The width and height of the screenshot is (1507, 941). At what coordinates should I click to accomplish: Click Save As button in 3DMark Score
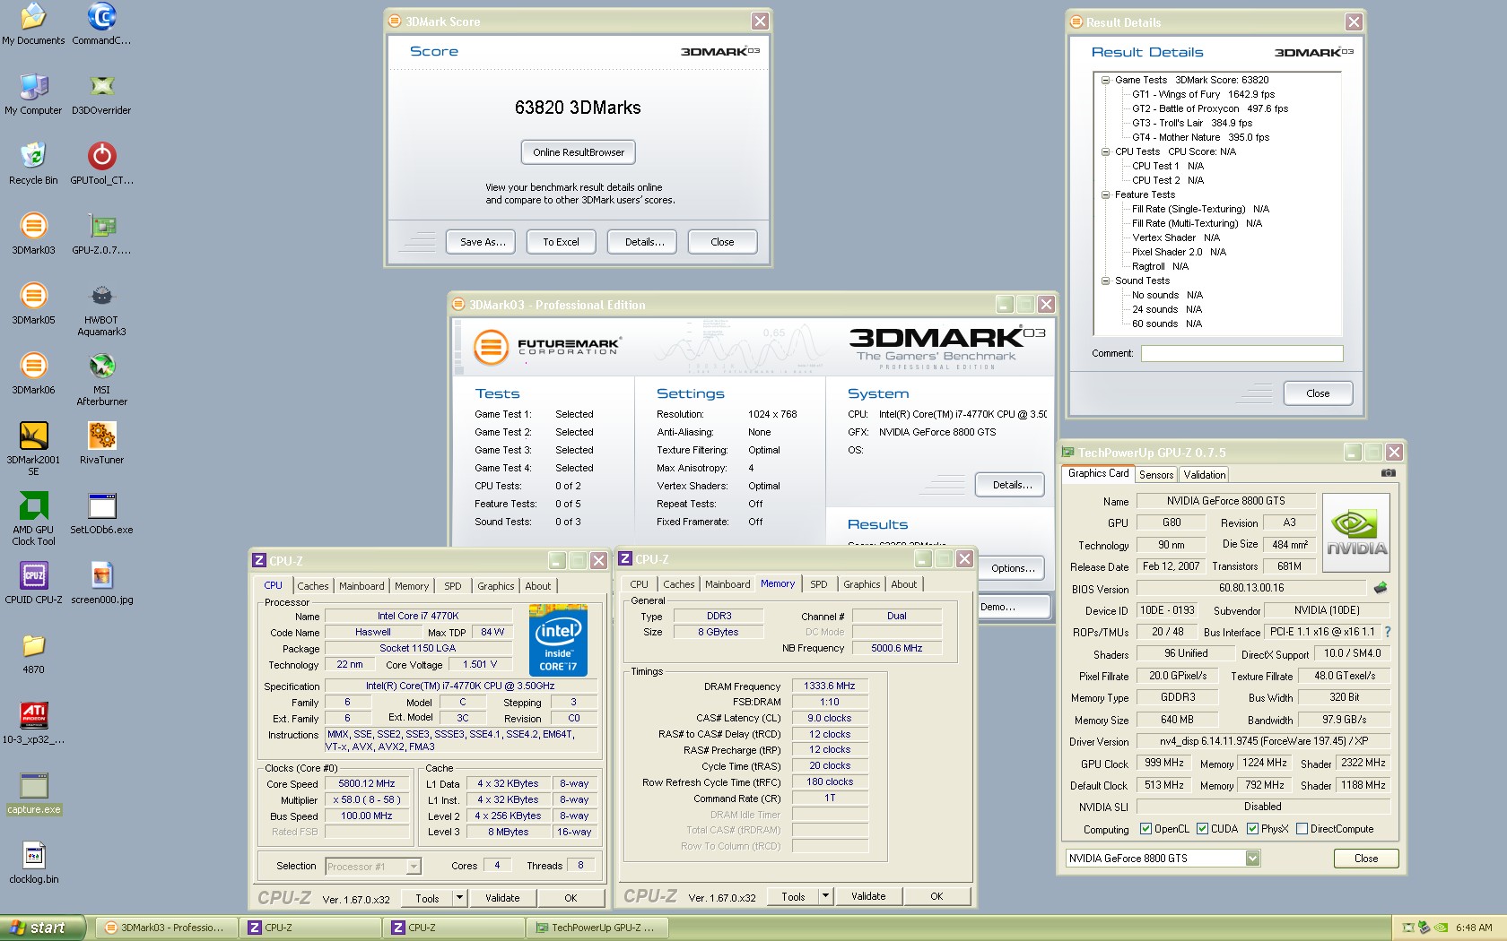[x=483, y=242]
